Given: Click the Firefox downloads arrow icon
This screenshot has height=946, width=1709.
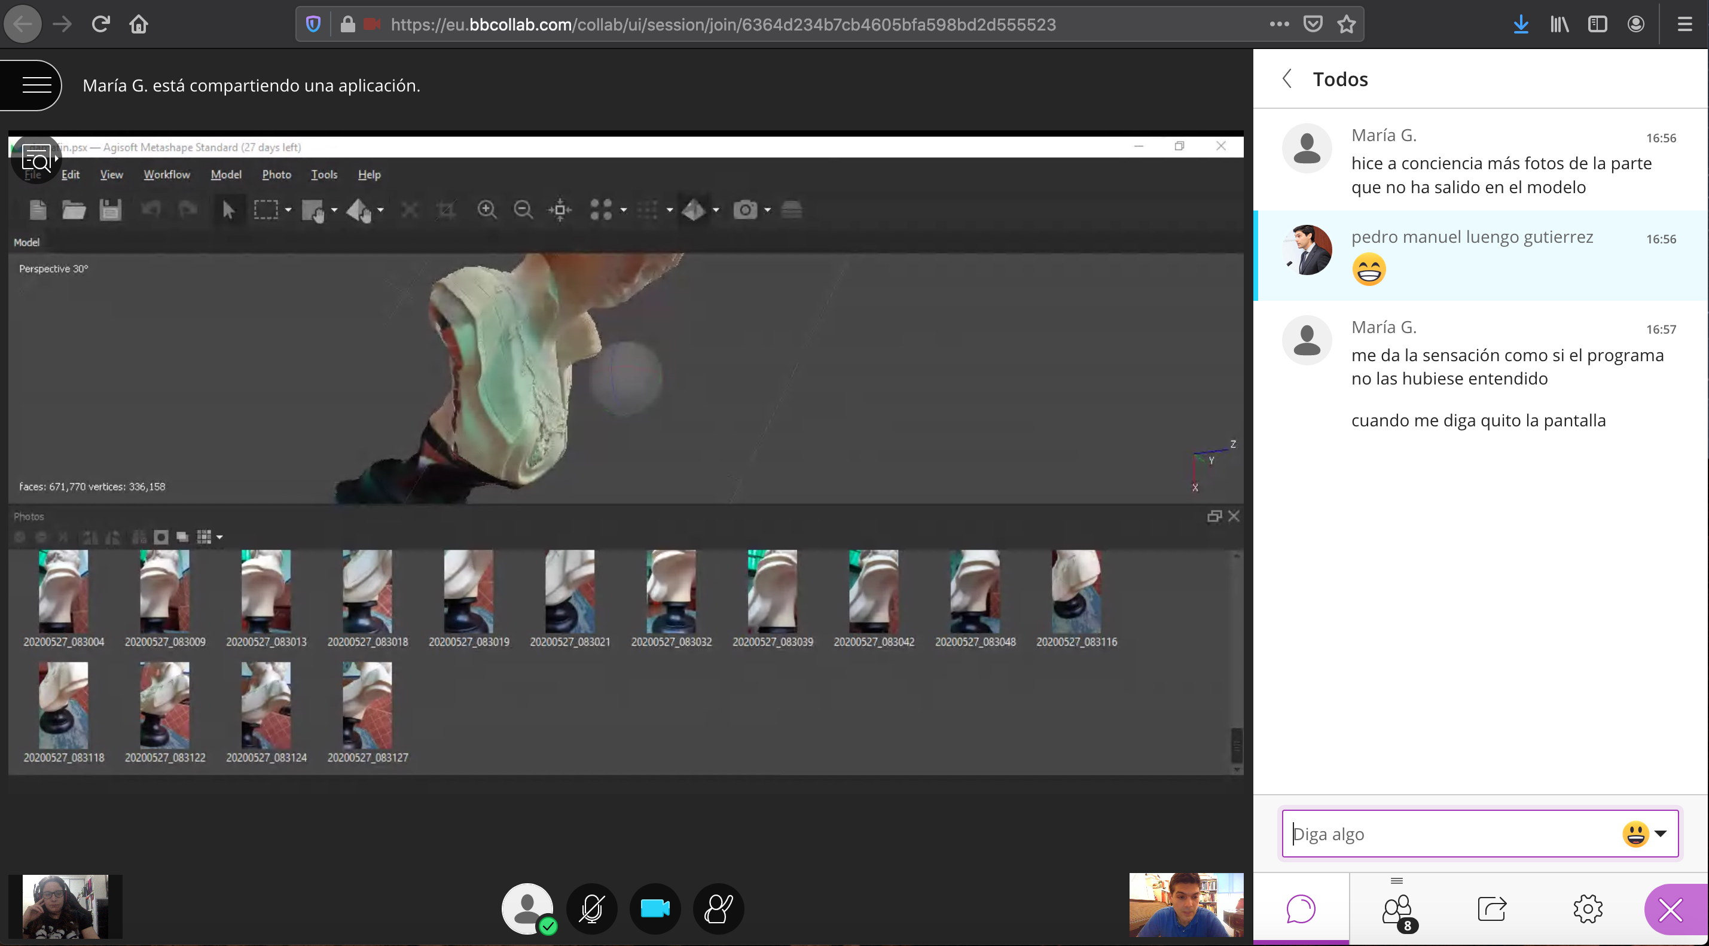Looking at the screenshot, I should (x=1521, y=25).
